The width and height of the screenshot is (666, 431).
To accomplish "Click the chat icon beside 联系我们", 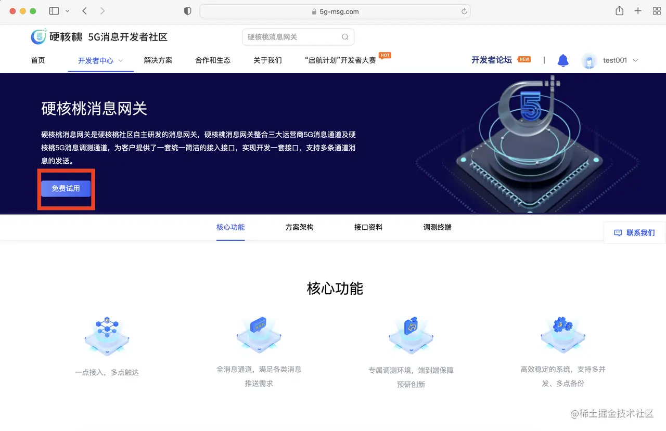I will click(618, 233).
